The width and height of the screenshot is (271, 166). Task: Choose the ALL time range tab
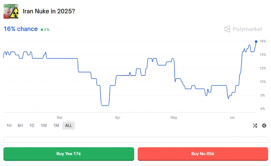[x=68, y=126]
